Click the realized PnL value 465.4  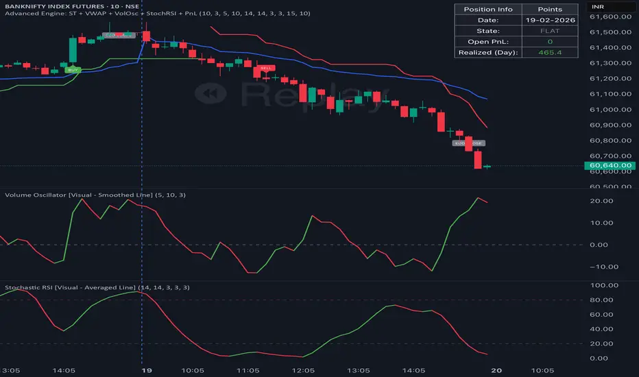(x=550, y=53)
